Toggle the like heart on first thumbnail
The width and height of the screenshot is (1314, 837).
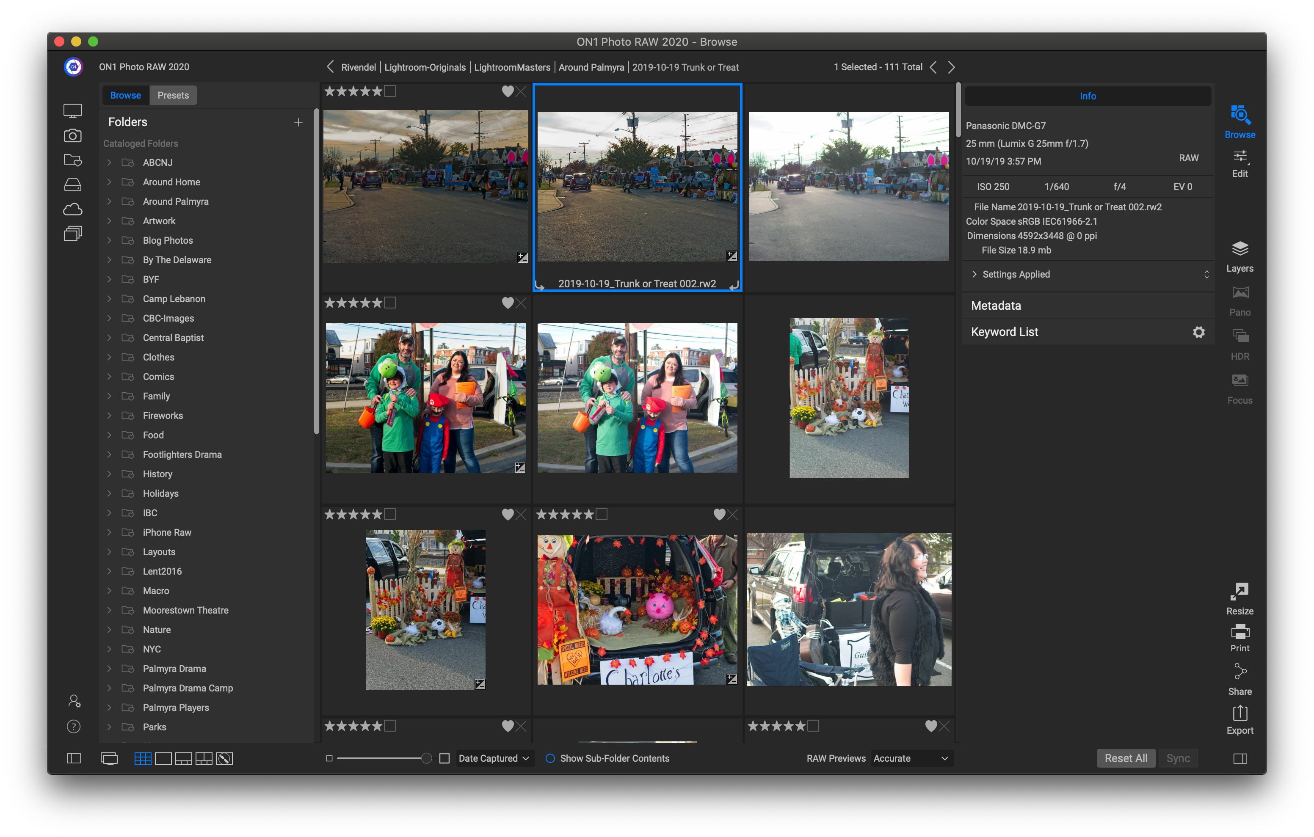click(x=508, y=92)
